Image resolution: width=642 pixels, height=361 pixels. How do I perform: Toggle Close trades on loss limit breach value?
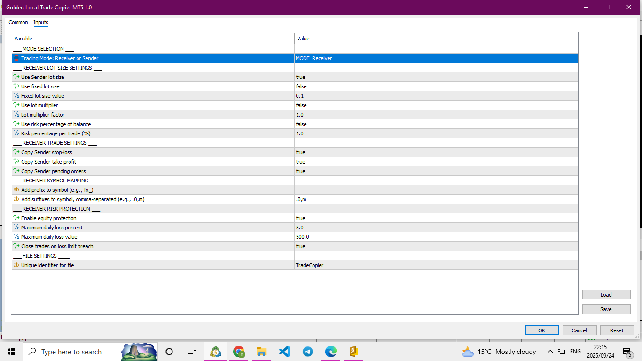(x=436, y=246)
